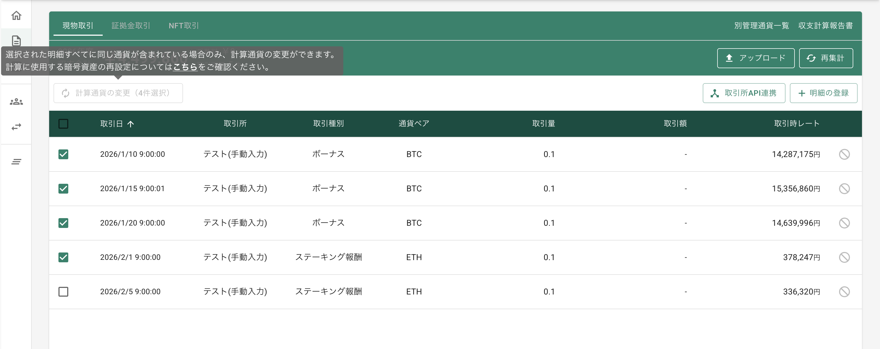This screenshot has height=349, width=880.
Task: Click the date 2026/1/10 9:00:00
Action: (132, 154)
